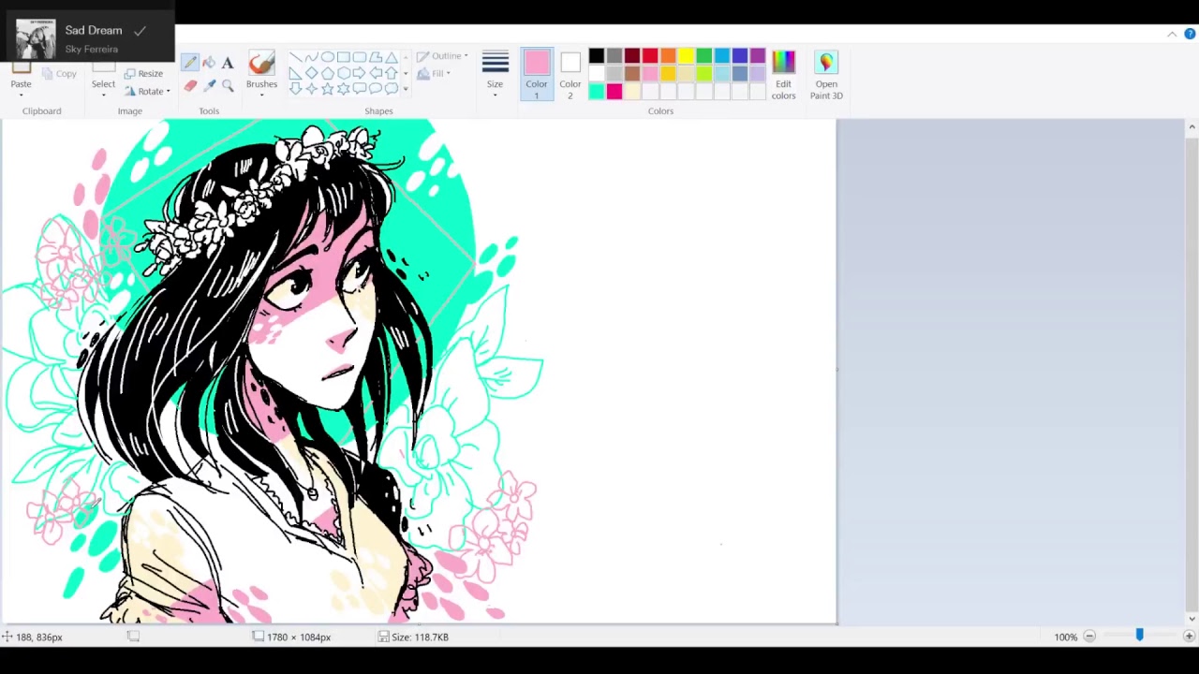
Task: Click the Sad Dream album art thumbnail
Action: [x=36, y=38]
